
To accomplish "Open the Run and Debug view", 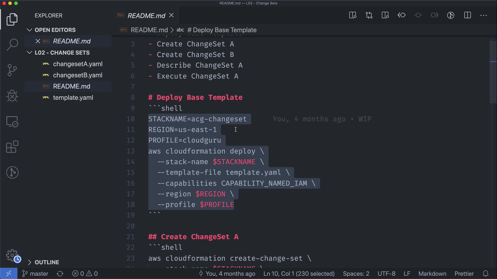I will (12, 96).
